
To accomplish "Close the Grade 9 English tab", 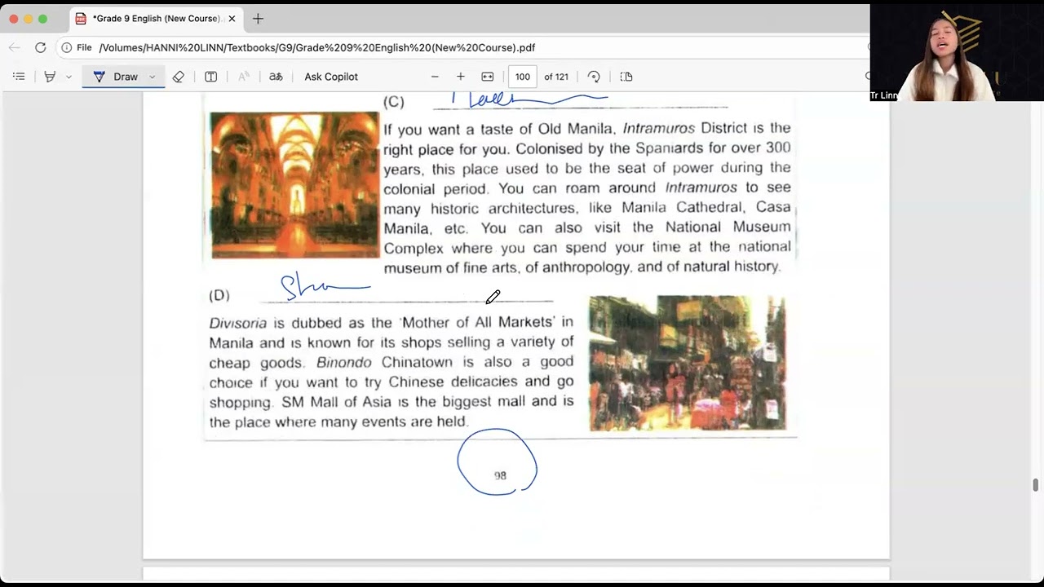I will pyautogui.click(x=232, y=19).
